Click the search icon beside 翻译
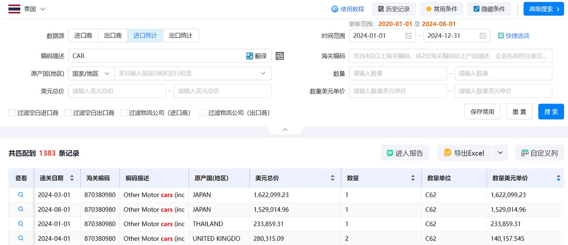The width and height of the screenshot is (568, 245). click(x=280, y=56)
